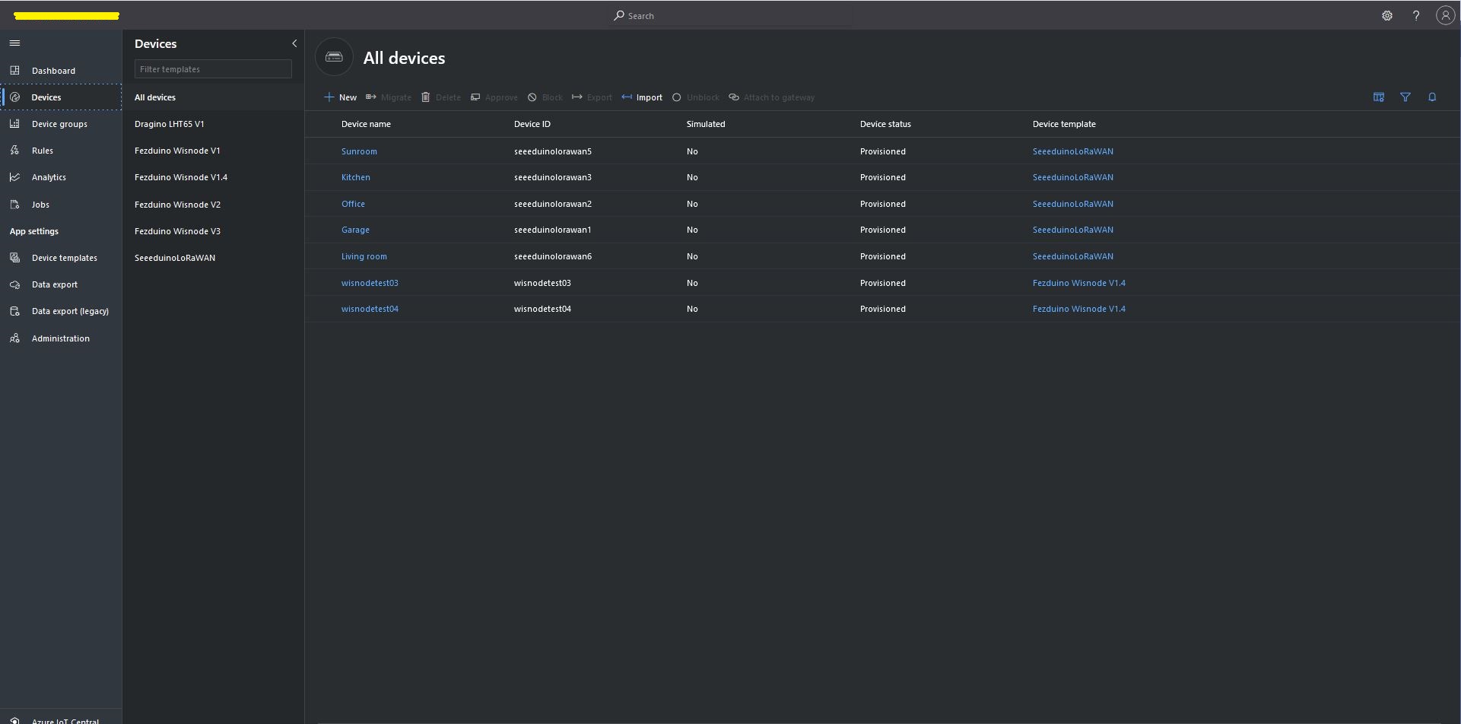This screenshot has height=724, width=1461.
Task: Go to Device groups in sidebar
Action: click(x=59, y=124)
